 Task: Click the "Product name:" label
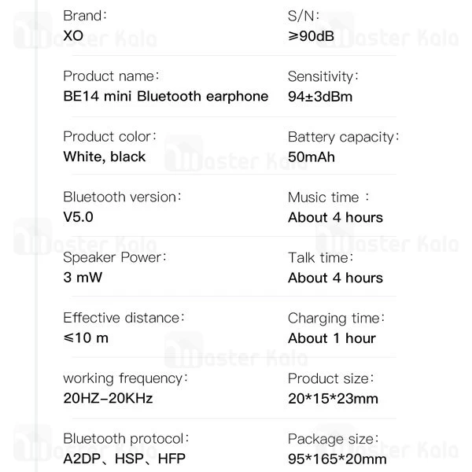point(111,76)
